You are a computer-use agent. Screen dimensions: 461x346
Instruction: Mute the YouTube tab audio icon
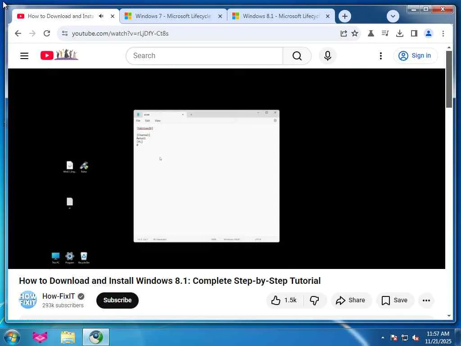pos(101,16)
